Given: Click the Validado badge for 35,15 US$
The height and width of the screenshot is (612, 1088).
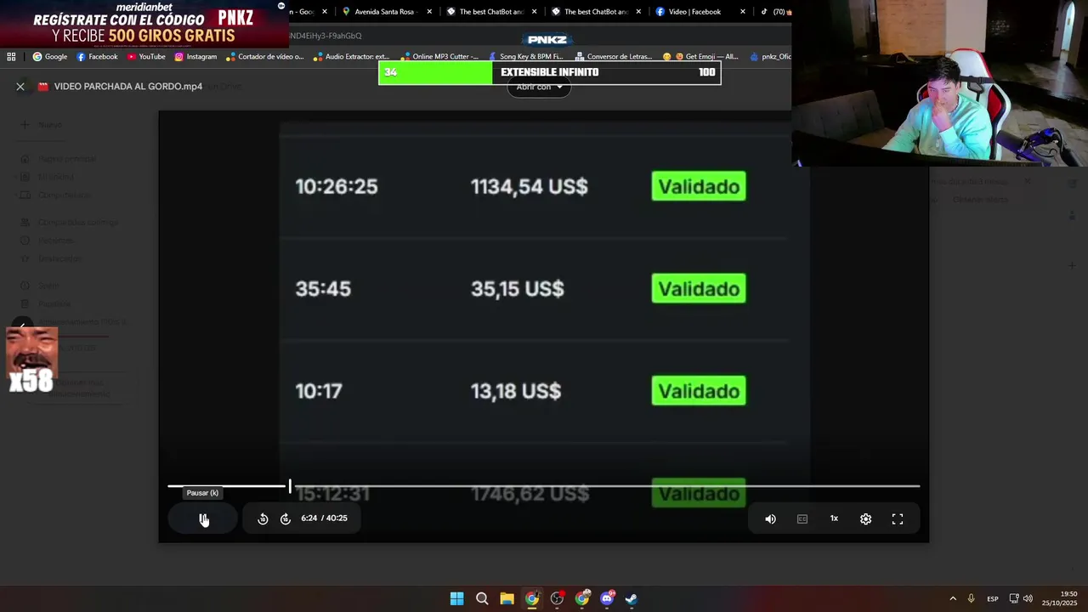Looking at the screenshot, I should [x=699, y=289].
